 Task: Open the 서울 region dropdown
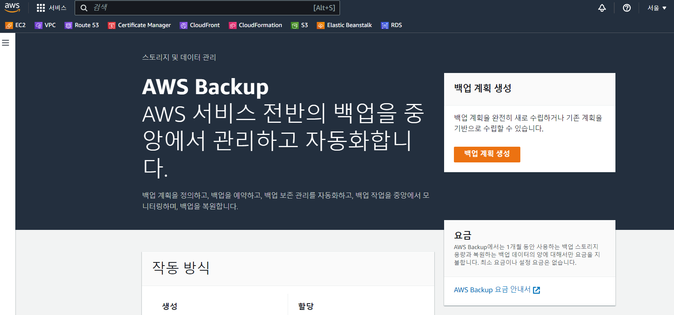657,8
